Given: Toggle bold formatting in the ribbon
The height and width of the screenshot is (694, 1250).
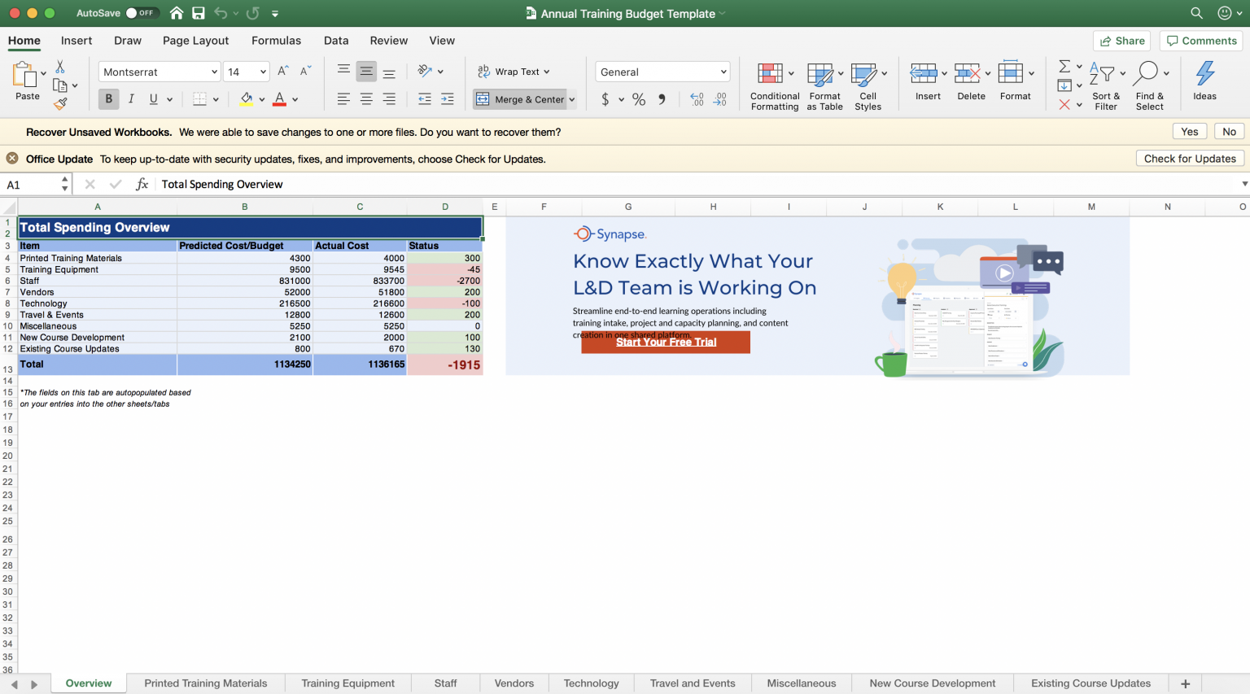Looking at the screenshot, I should click(x=108, y=98).
